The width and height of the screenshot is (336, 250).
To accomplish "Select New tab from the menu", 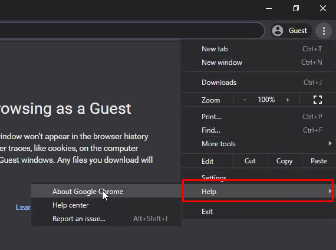I will [x=258, y=49].
